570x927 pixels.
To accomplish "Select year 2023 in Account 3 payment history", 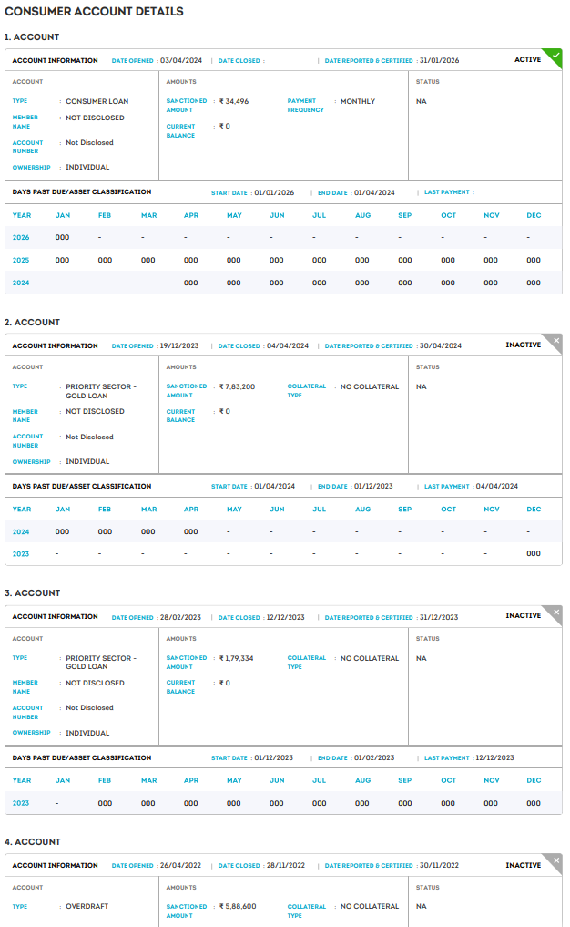I will click(x=21, y=803).
